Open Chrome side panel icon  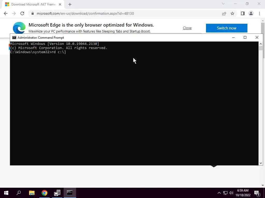pyautogui.click(x=243, y=13)
